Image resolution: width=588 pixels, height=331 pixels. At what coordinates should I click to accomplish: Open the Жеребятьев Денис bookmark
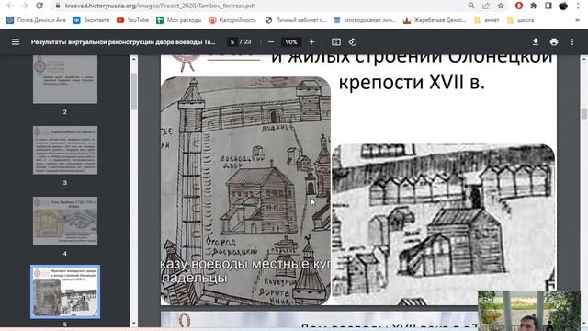[x=435, y=20]
